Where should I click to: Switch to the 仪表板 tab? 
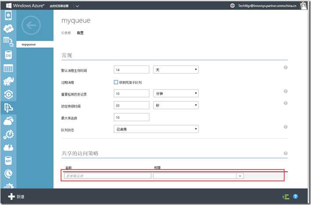pyautogui.click(x=66, y=33)
